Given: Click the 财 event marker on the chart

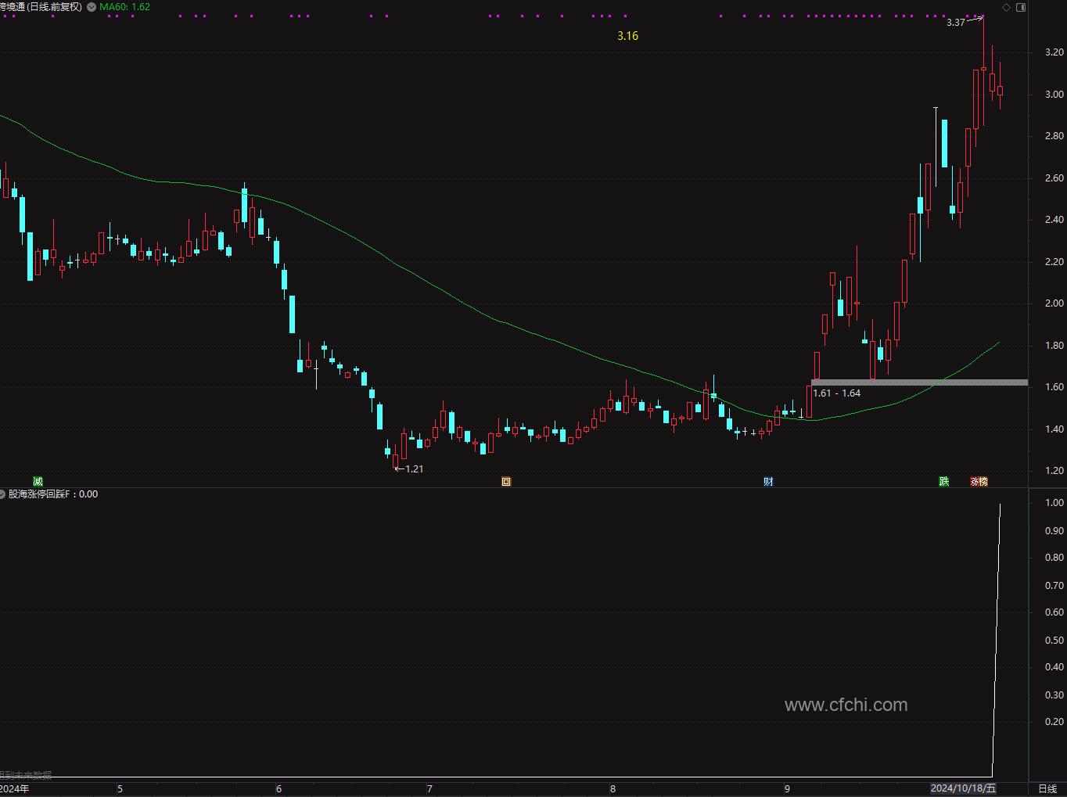Looking at the screenshot, I should [768, 481].
